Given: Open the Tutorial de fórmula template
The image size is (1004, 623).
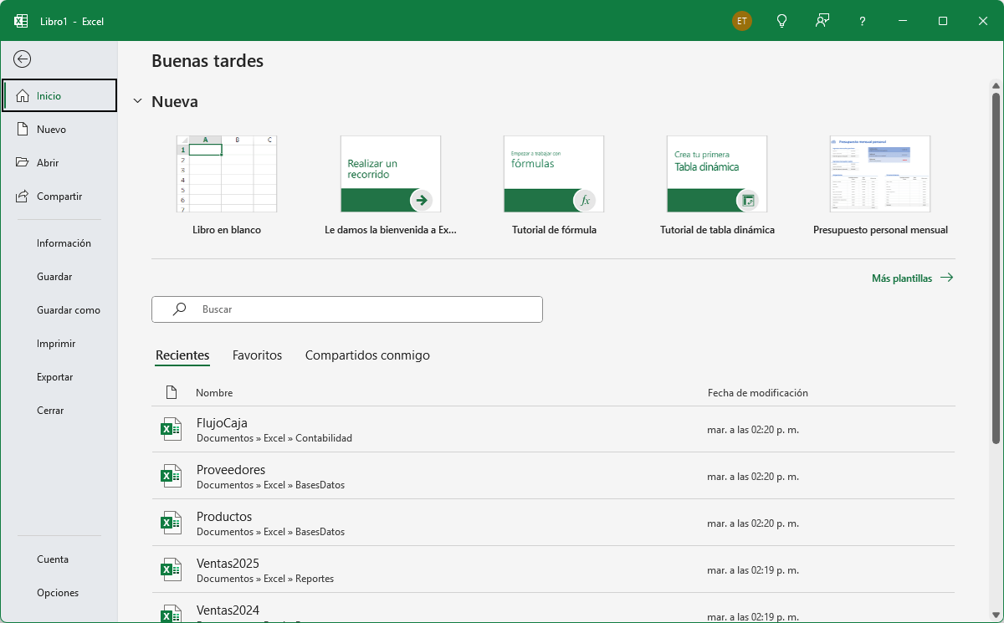Looking at the screenshot, I should (554, 174).
